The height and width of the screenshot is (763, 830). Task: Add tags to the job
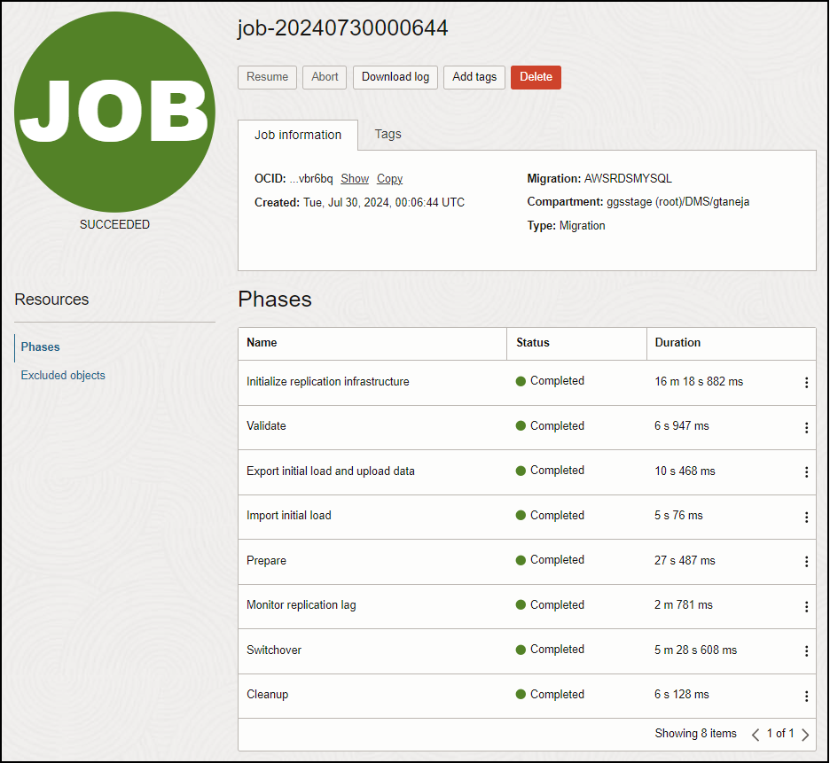pyautogui.click(x=474, y=77)
